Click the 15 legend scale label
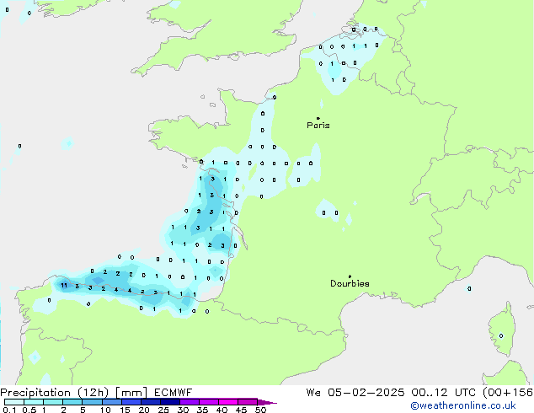The image size is (534, 413). point(125,410)
